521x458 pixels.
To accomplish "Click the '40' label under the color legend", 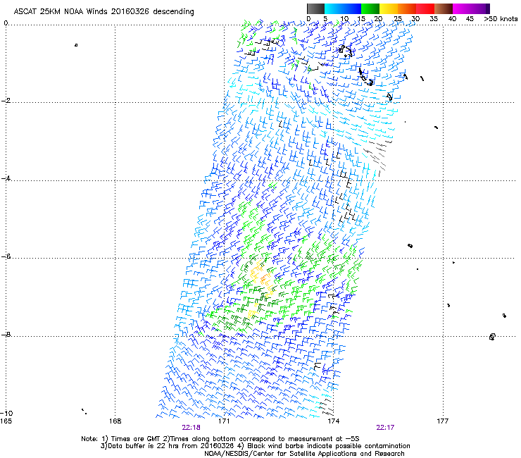I will [x=452, y=19].
